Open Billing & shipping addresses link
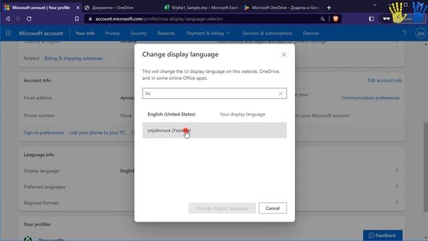428x241 pixels. pos(74,58)
